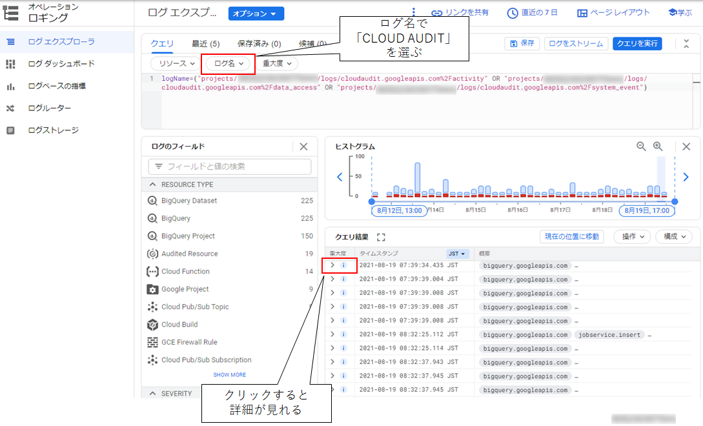Open the last 7 days time range
The width and height of the screenshot is (703, 426).
click(533, 12)
